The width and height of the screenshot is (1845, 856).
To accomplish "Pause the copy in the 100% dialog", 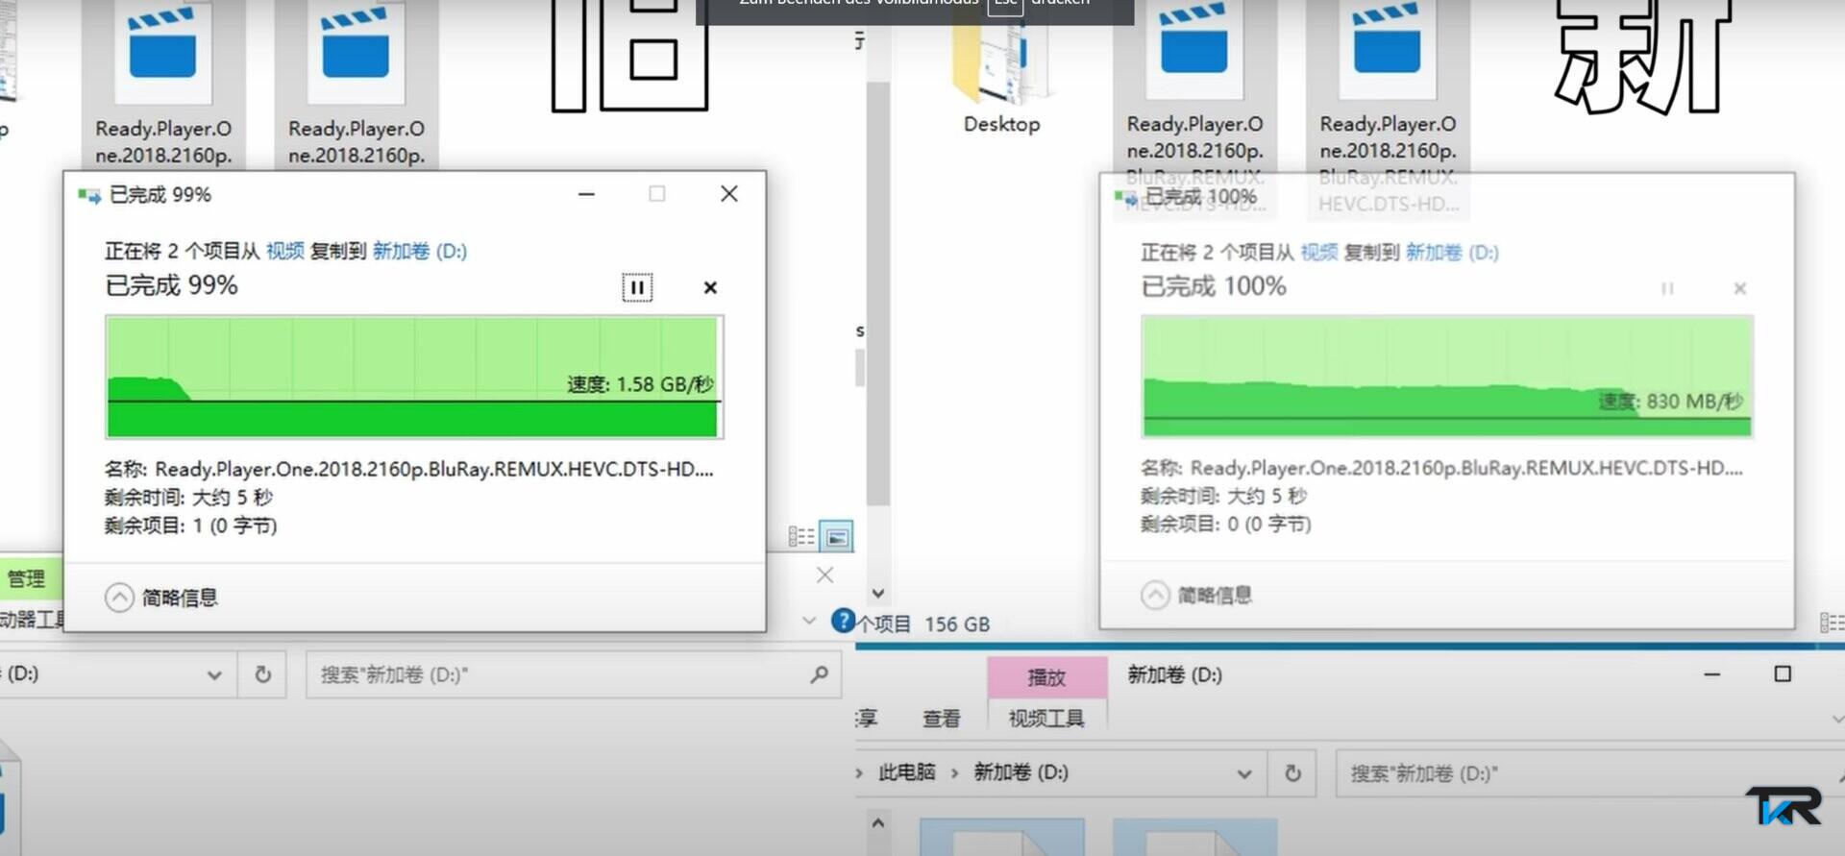I will pos(1667,288).
